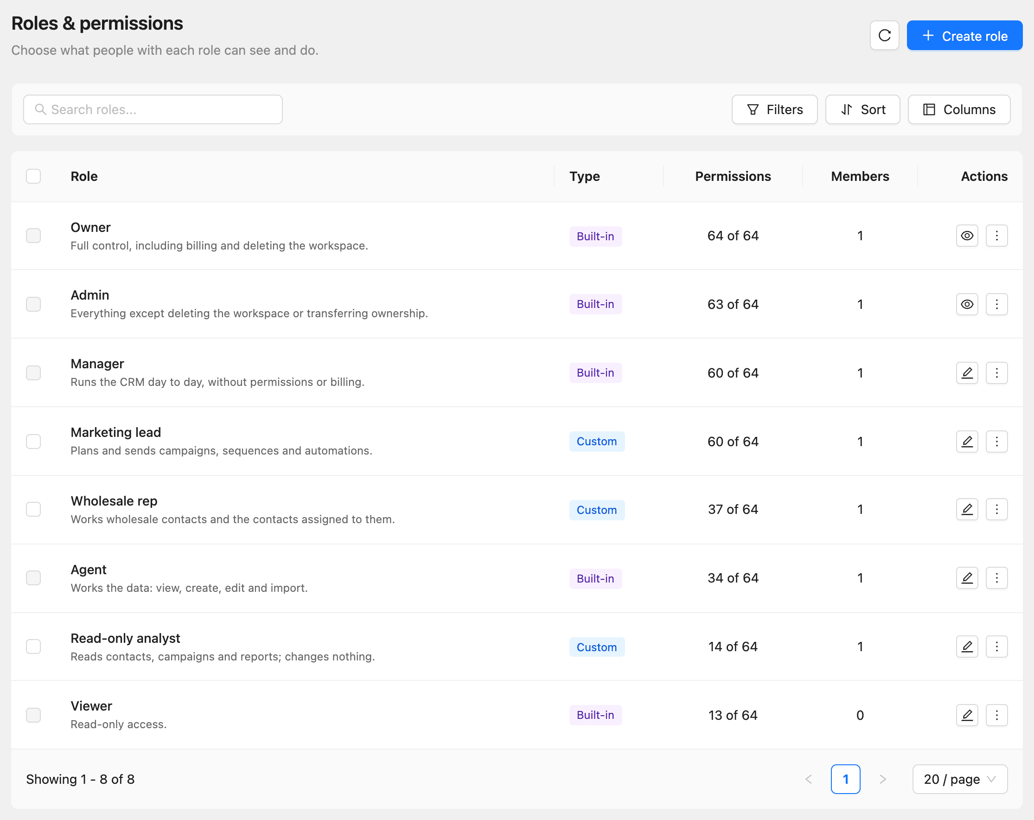
Task: Open more actions menu for Marketing lead
Action: tap(996, 442)
